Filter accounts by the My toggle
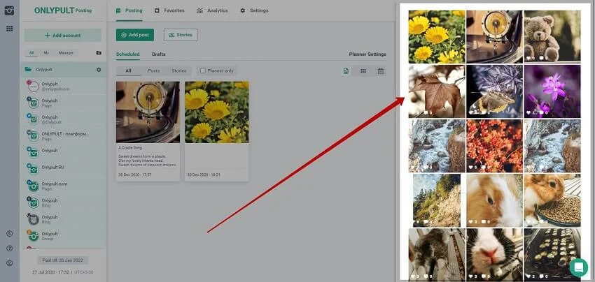The image size is (595, 282). (x=46, y=53)
